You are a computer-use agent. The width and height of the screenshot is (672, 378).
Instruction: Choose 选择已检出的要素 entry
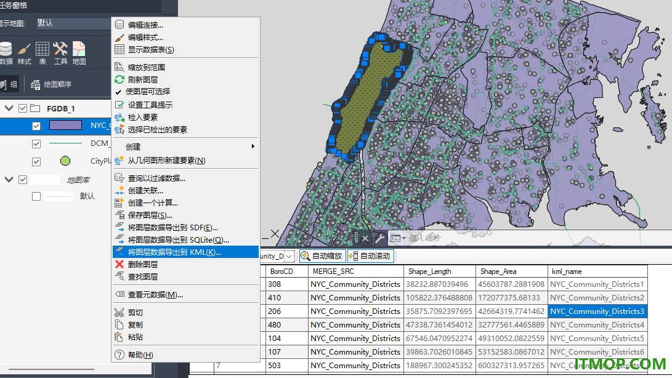pyautogui.click(x=185, y=129)
